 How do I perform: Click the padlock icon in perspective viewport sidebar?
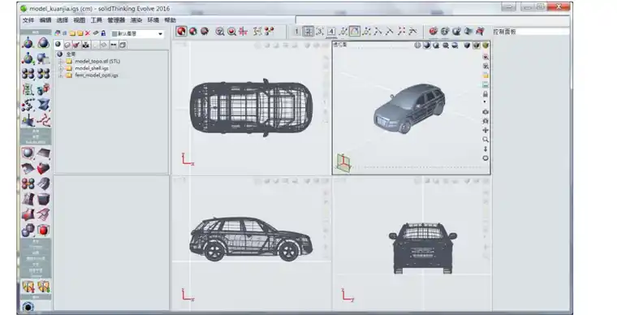coord(485,94)
